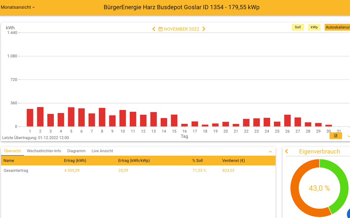Go to next month with right arrow
The width and height of the screenshot is (350, 218).
point(204,29)
